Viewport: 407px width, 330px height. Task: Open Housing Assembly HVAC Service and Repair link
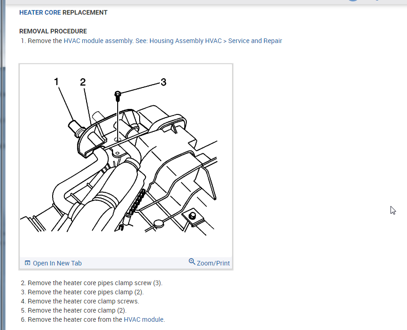click(x=209, y=41)
